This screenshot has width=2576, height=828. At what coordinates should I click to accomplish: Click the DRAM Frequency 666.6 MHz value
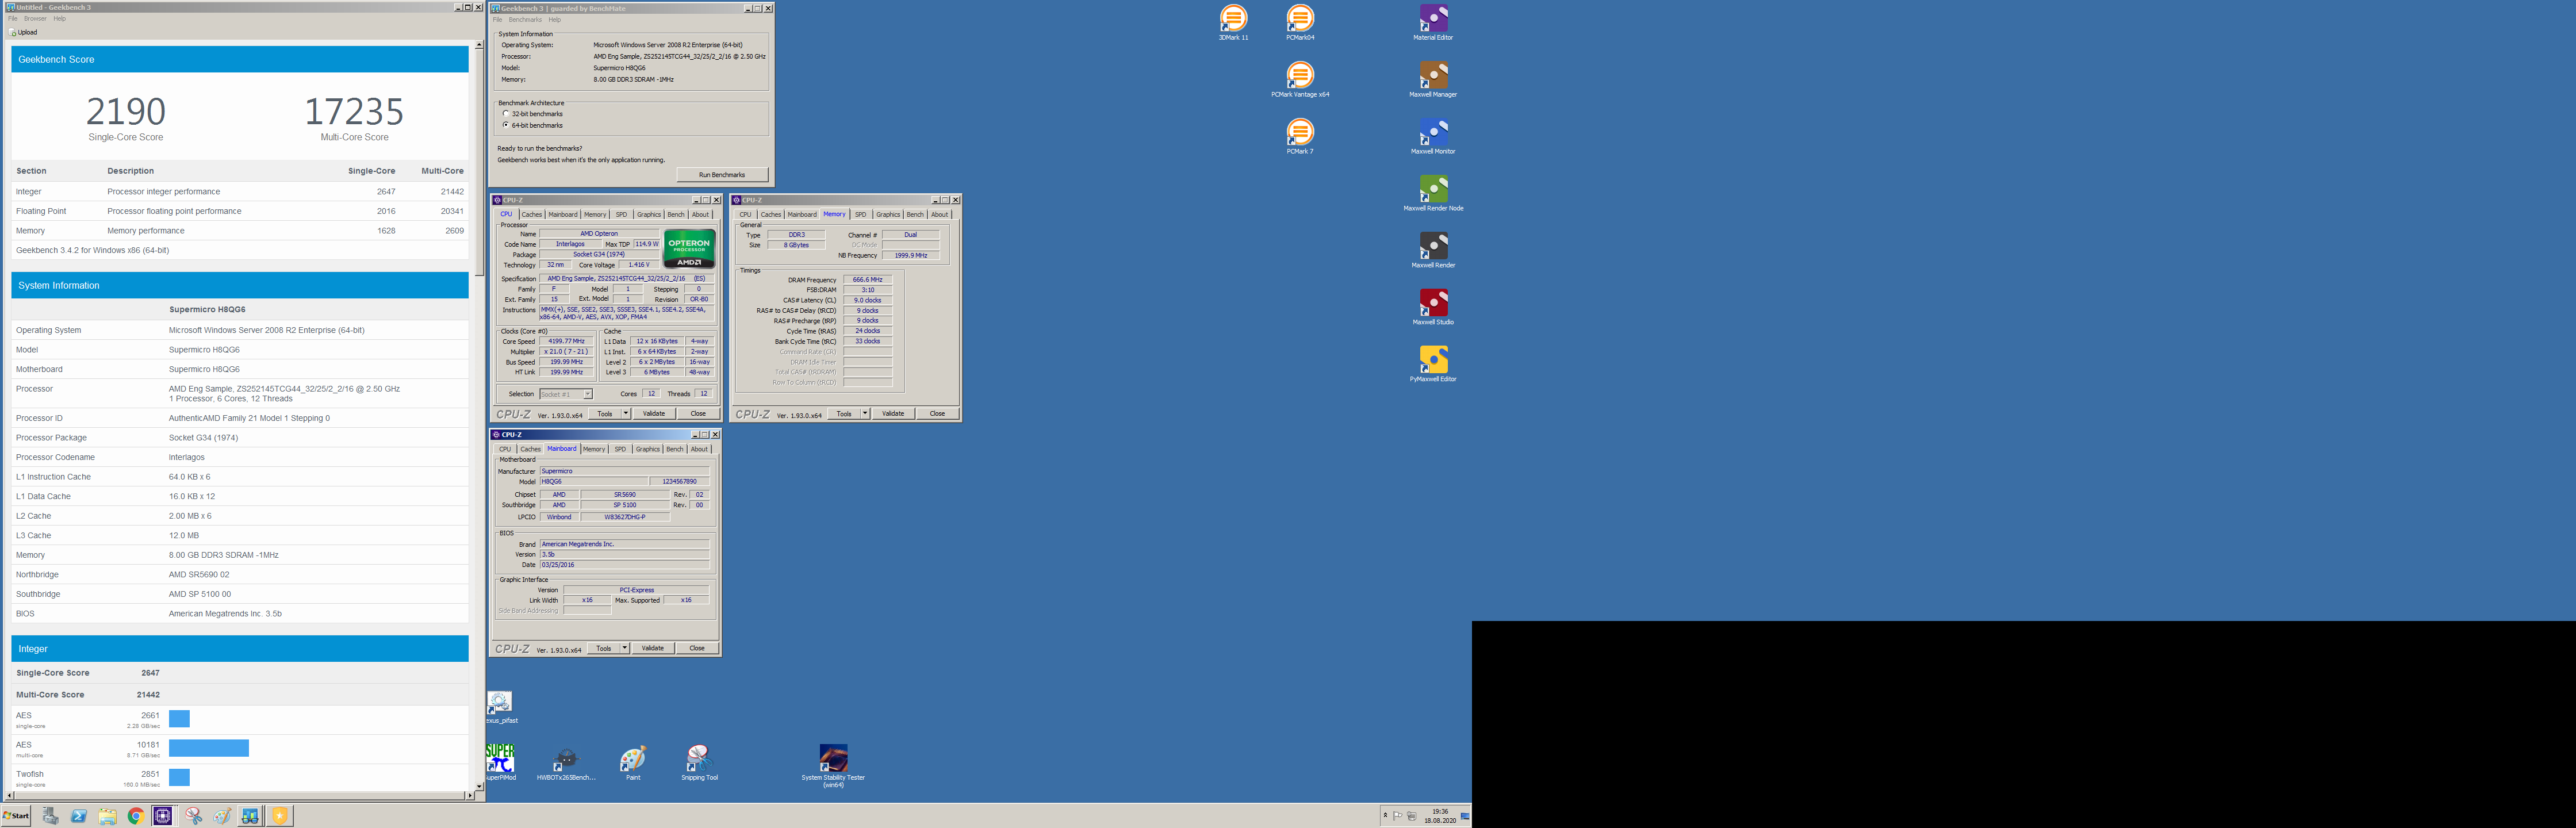(x=867, y=280)
